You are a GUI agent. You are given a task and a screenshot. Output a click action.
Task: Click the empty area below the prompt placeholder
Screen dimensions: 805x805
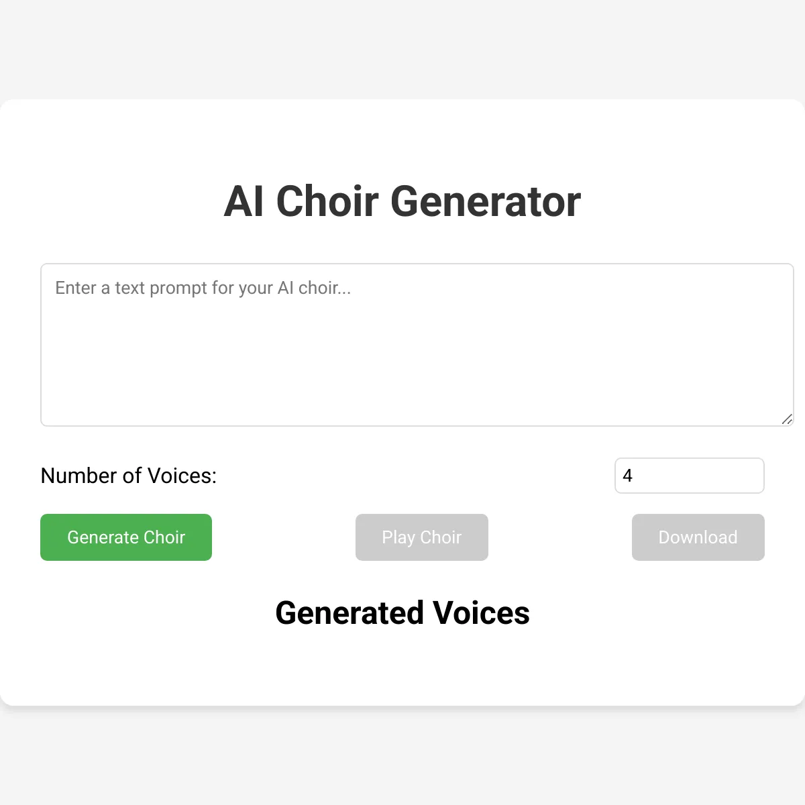click(x=416, y=362)
